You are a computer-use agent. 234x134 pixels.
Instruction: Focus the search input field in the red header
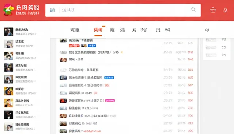tap(123, 10)
